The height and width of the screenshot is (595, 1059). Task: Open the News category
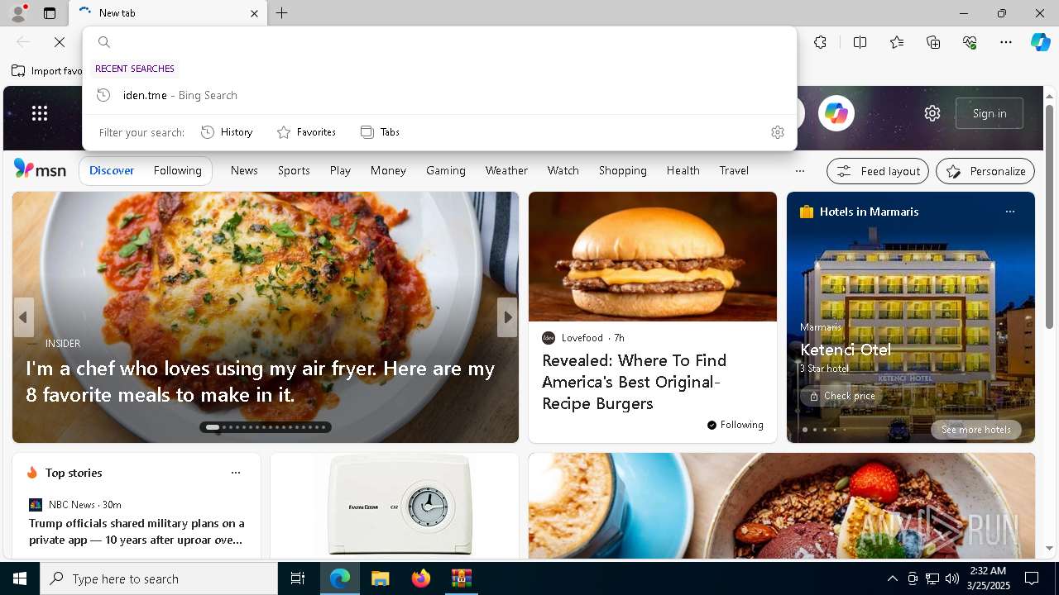pyautogui.click(x=244, y=170)
